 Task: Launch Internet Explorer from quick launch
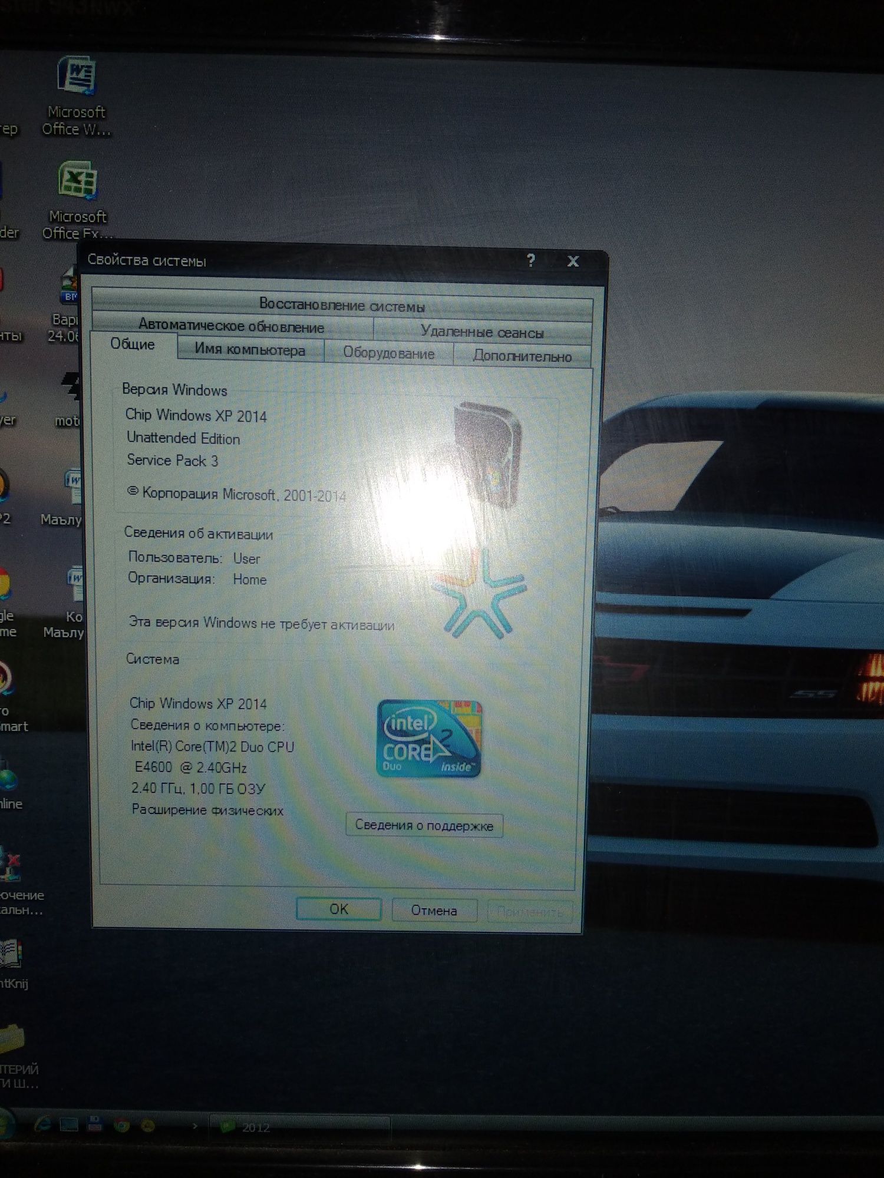pyautogui.click(x=42, y=1124)
